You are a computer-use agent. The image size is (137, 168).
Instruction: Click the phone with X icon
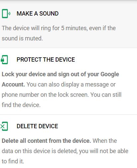[4, 126]
